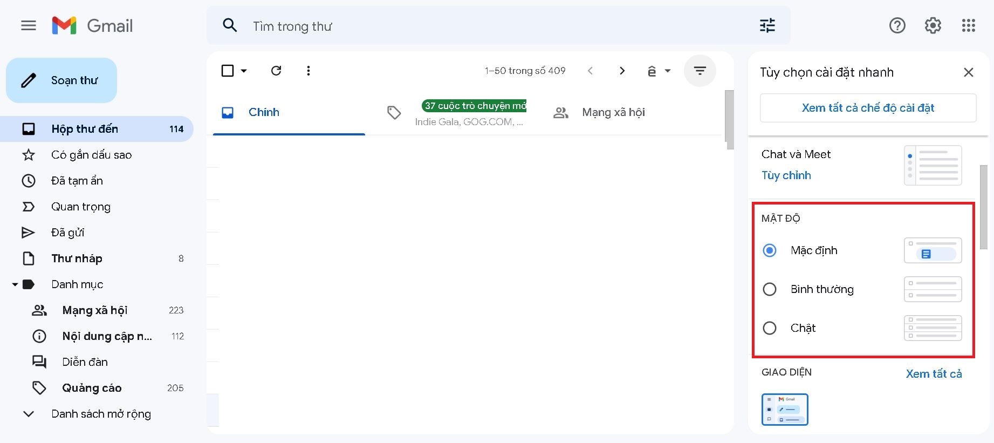Click Xem tất cả chế độ cài đặt

[x=868, y=108]
